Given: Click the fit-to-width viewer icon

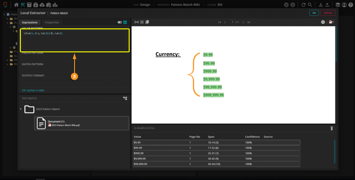Looking at the screenshot, I should point(137,22).
